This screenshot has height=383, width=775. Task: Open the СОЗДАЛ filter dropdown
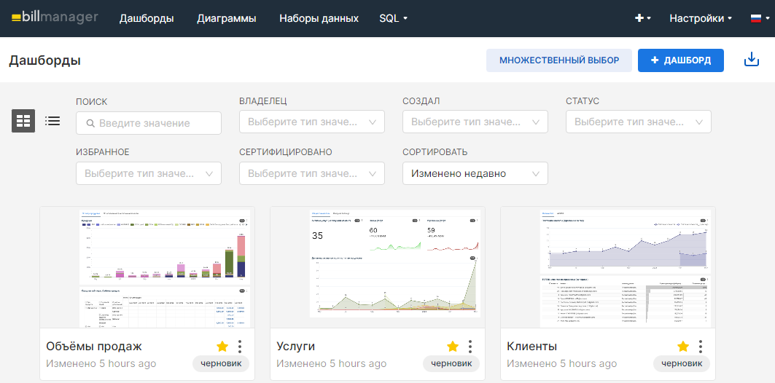[x=475, y=122]
